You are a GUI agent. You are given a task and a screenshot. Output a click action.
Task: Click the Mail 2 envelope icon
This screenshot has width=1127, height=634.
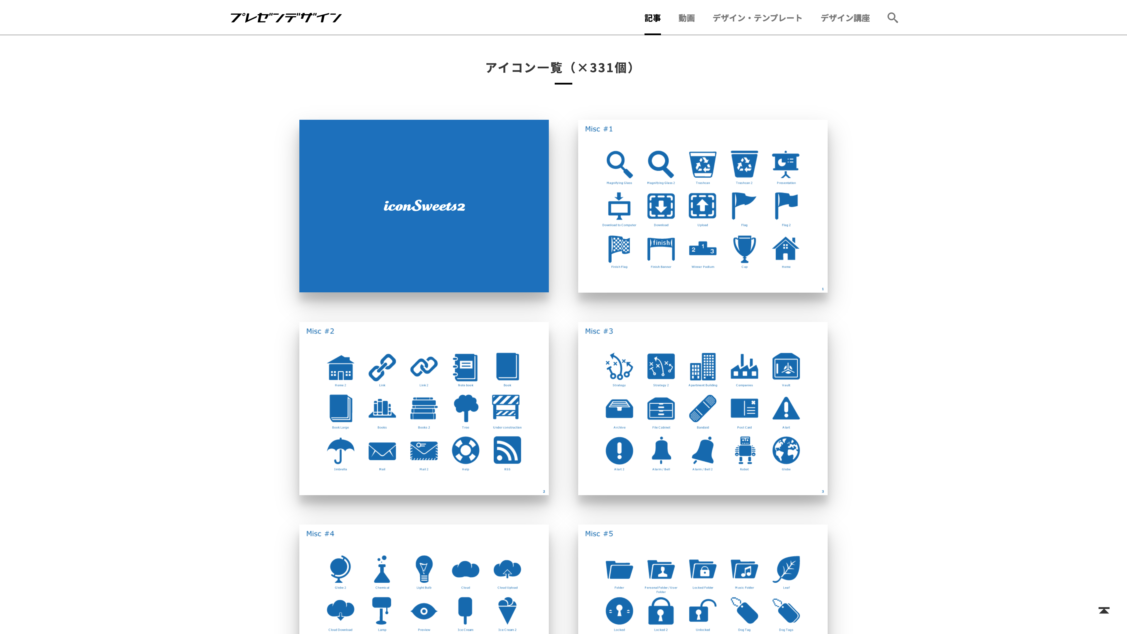click(424, 451)
